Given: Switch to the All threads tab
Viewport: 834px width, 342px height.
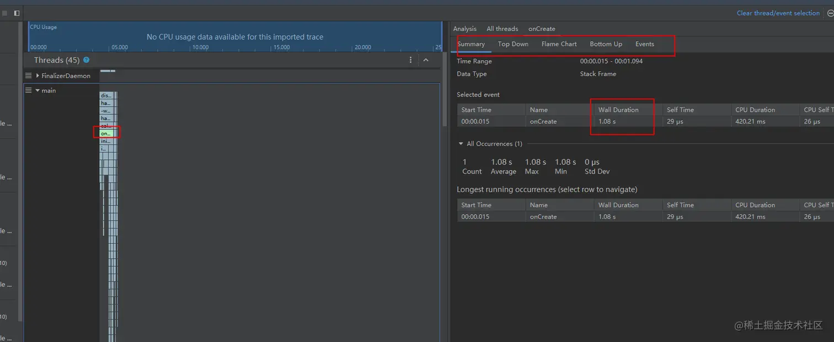Looking at the screenshot, I should [x=502, y=29].
